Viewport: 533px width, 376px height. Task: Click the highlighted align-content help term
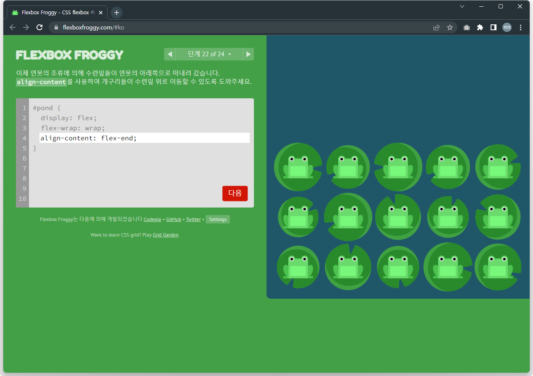coord(41,82)
